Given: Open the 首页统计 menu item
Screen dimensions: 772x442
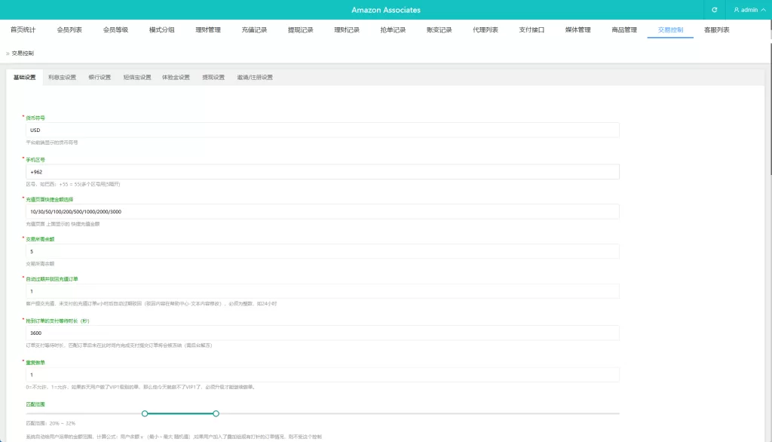Looking at the screenshot, I should pyautogui.click(x=23, y=30).
